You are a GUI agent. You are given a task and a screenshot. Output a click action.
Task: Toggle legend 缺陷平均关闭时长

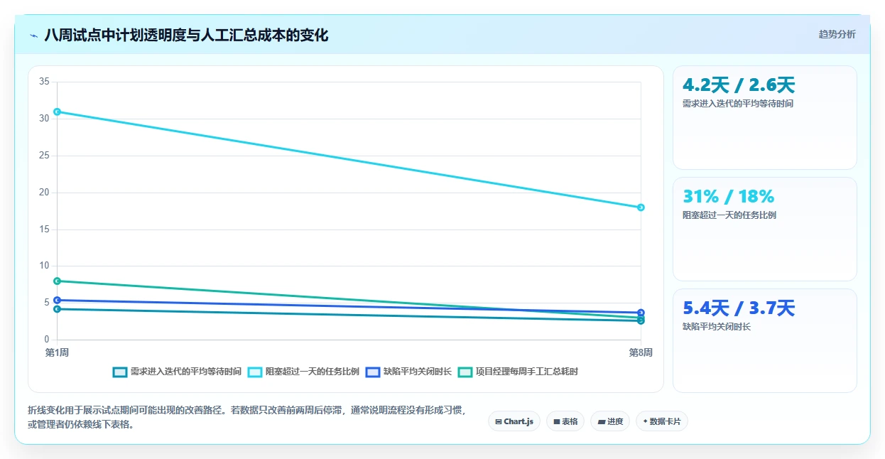tap(408, 372)
